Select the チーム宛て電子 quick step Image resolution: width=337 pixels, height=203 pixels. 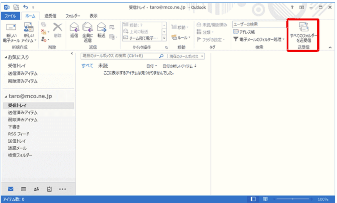(142, 38)
